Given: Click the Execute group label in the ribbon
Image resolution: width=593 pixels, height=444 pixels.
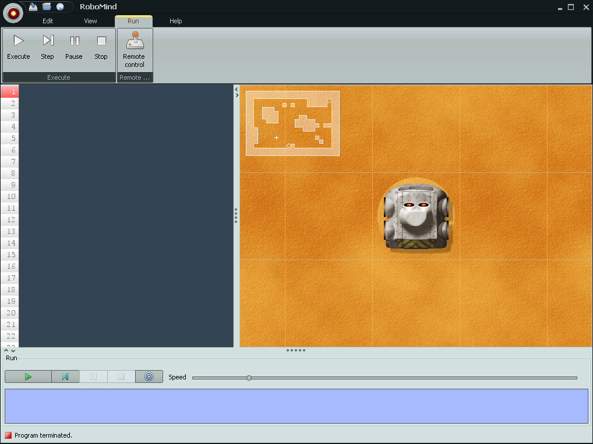Looking at the screenshot, I should tap(59, 77).
